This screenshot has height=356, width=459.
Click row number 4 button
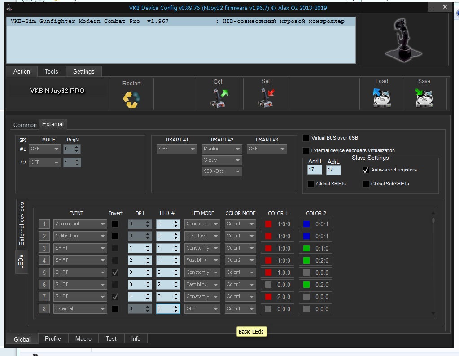tap(44, 260)
